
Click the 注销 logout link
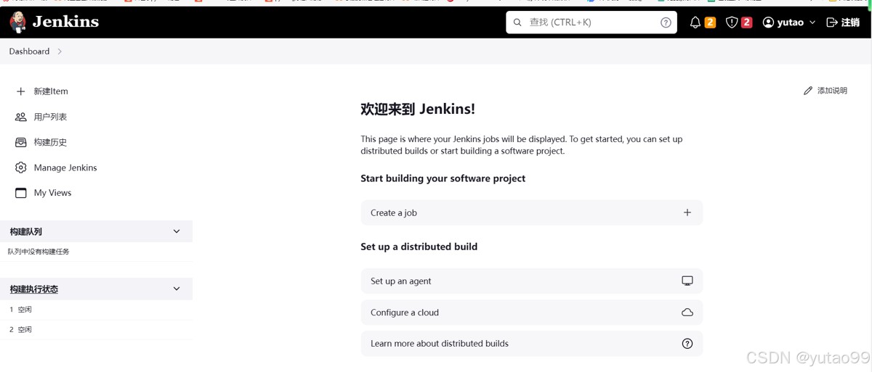pyautogui.click(x=843, y=22)
